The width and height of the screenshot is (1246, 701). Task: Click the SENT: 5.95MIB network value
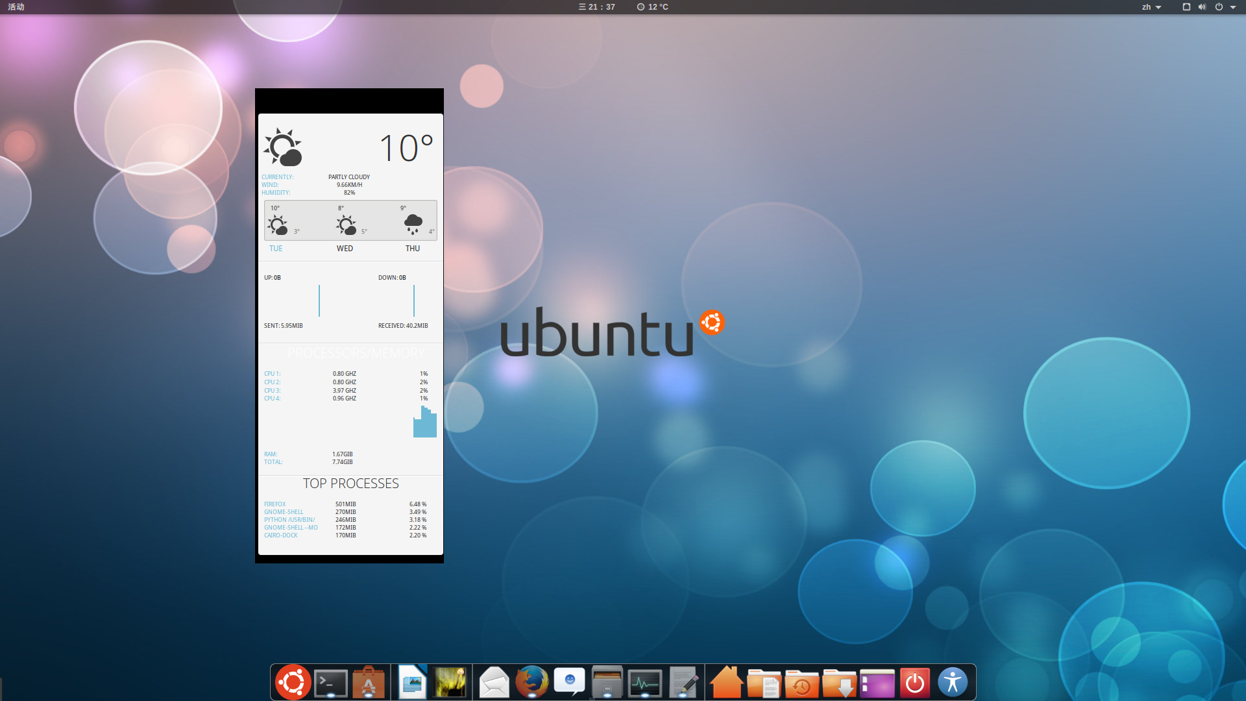coord(284,326)
